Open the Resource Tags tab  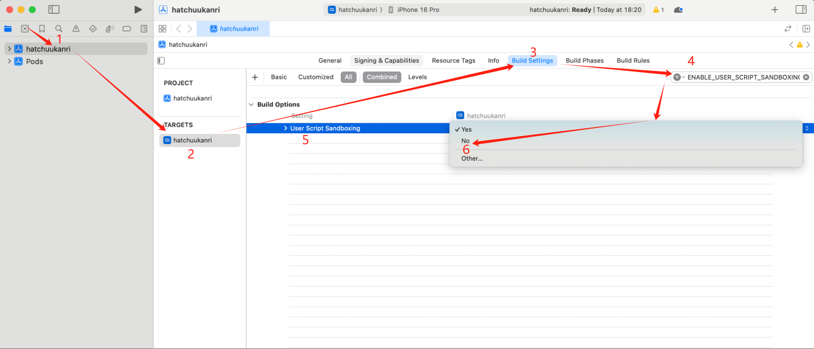(x=453, y=61)
